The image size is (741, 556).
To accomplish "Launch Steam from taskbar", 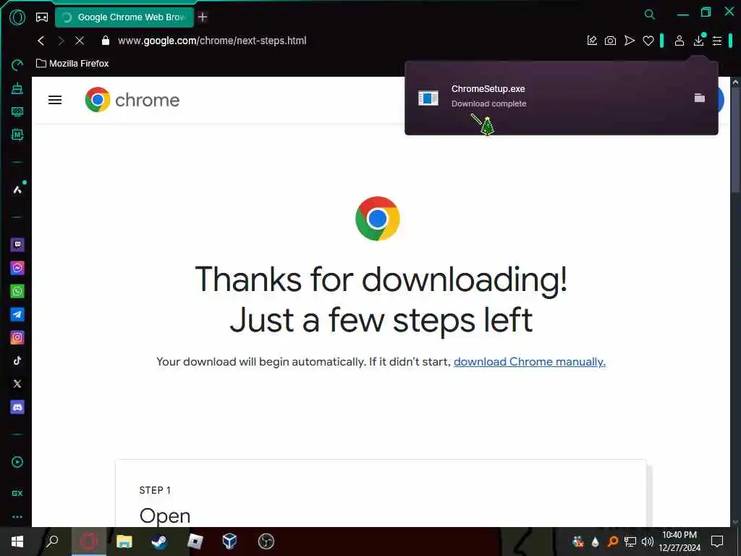I will pyautogui.click(x=159, y=542).
